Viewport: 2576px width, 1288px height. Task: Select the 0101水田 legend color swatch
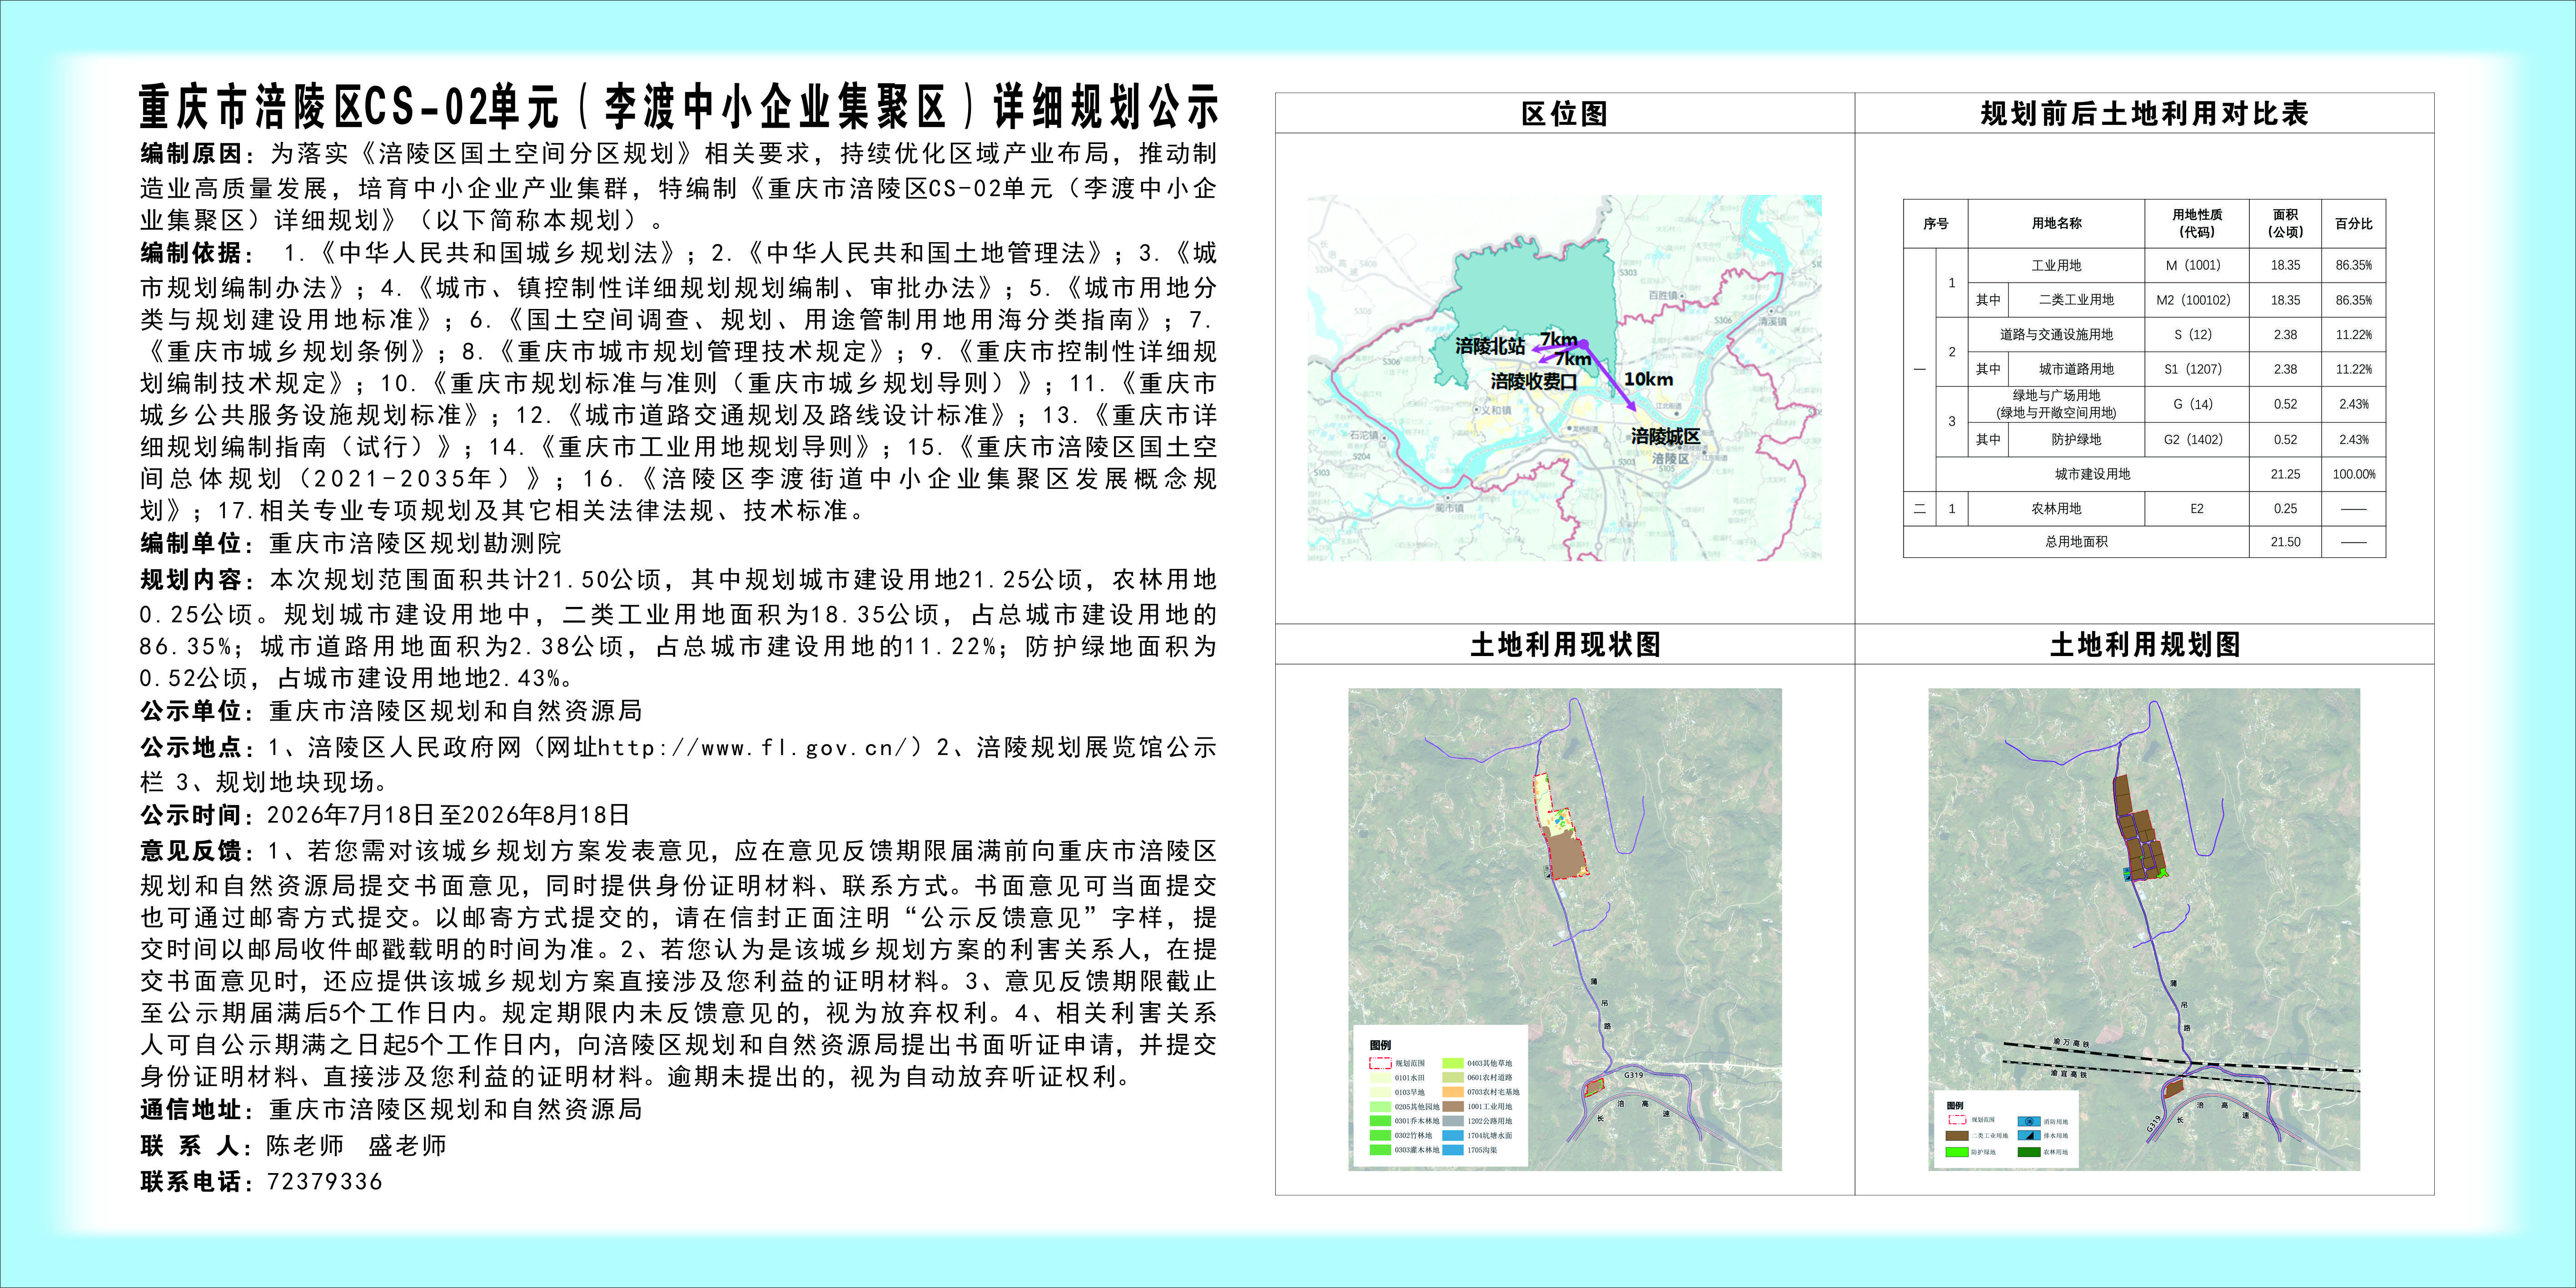click(x=1380, y=1078)
